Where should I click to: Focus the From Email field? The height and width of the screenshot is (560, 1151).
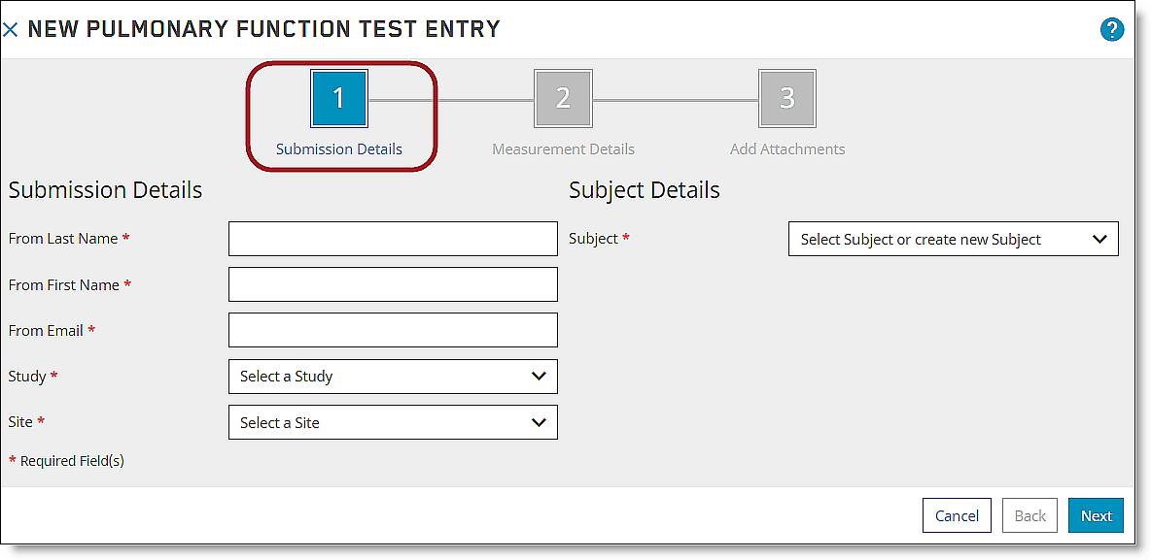[393, 330]
